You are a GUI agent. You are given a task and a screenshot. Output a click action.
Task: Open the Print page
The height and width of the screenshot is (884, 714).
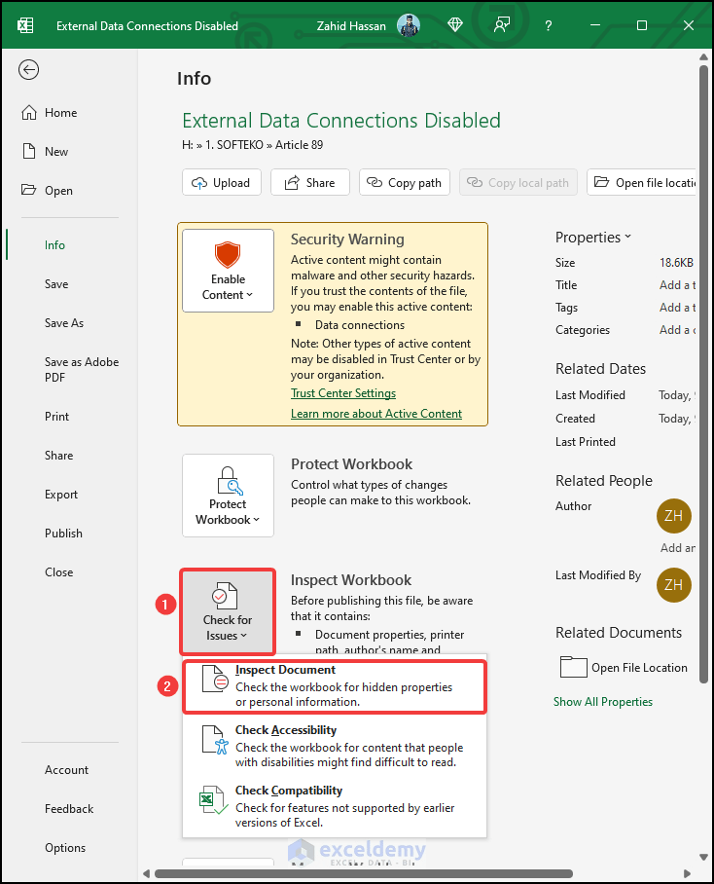pyautogui.click(x=56, y=417)
